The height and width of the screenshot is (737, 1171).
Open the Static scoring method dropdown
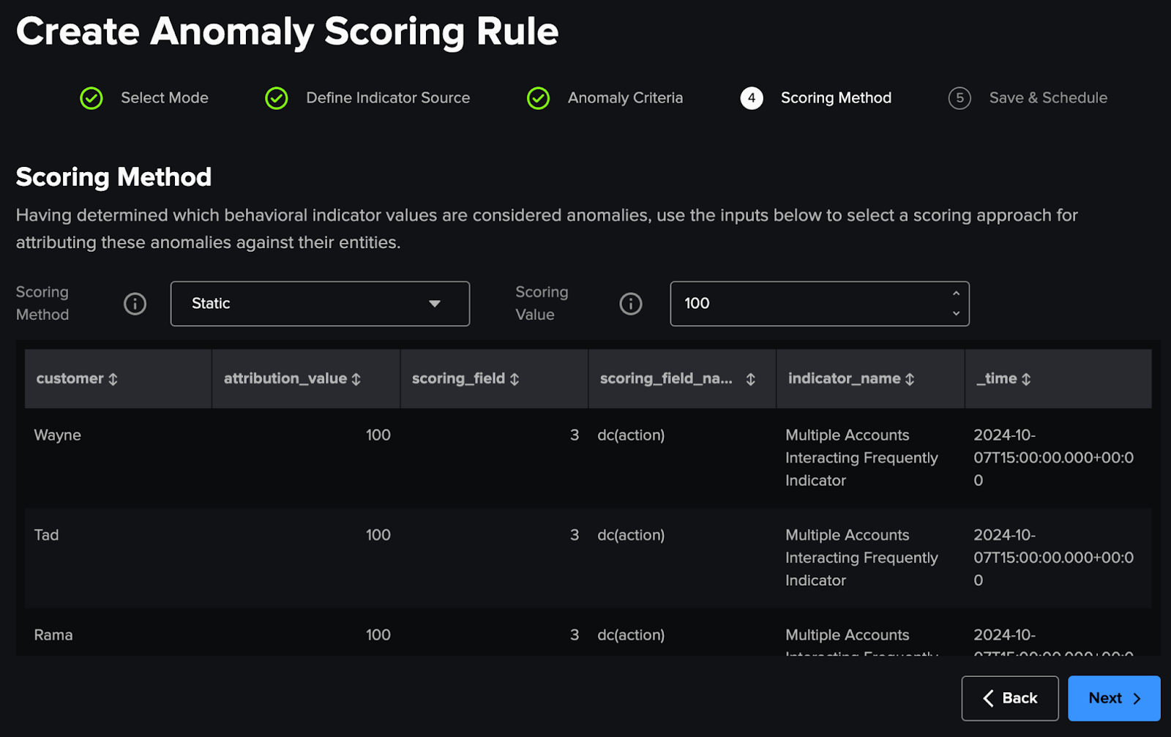click(x=320, y=304)
